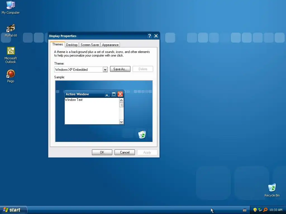Expand the Theme dropdown arrow
Viewport: 286px width, 214px height.
(105, 69)
